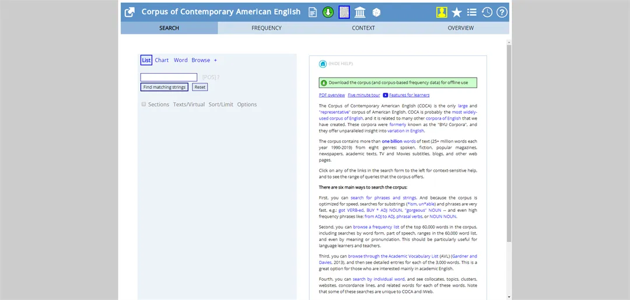This screenshot has width=630, height=300.
Task: Open the Five minute tour link
Action: click(x=364, y=95)
